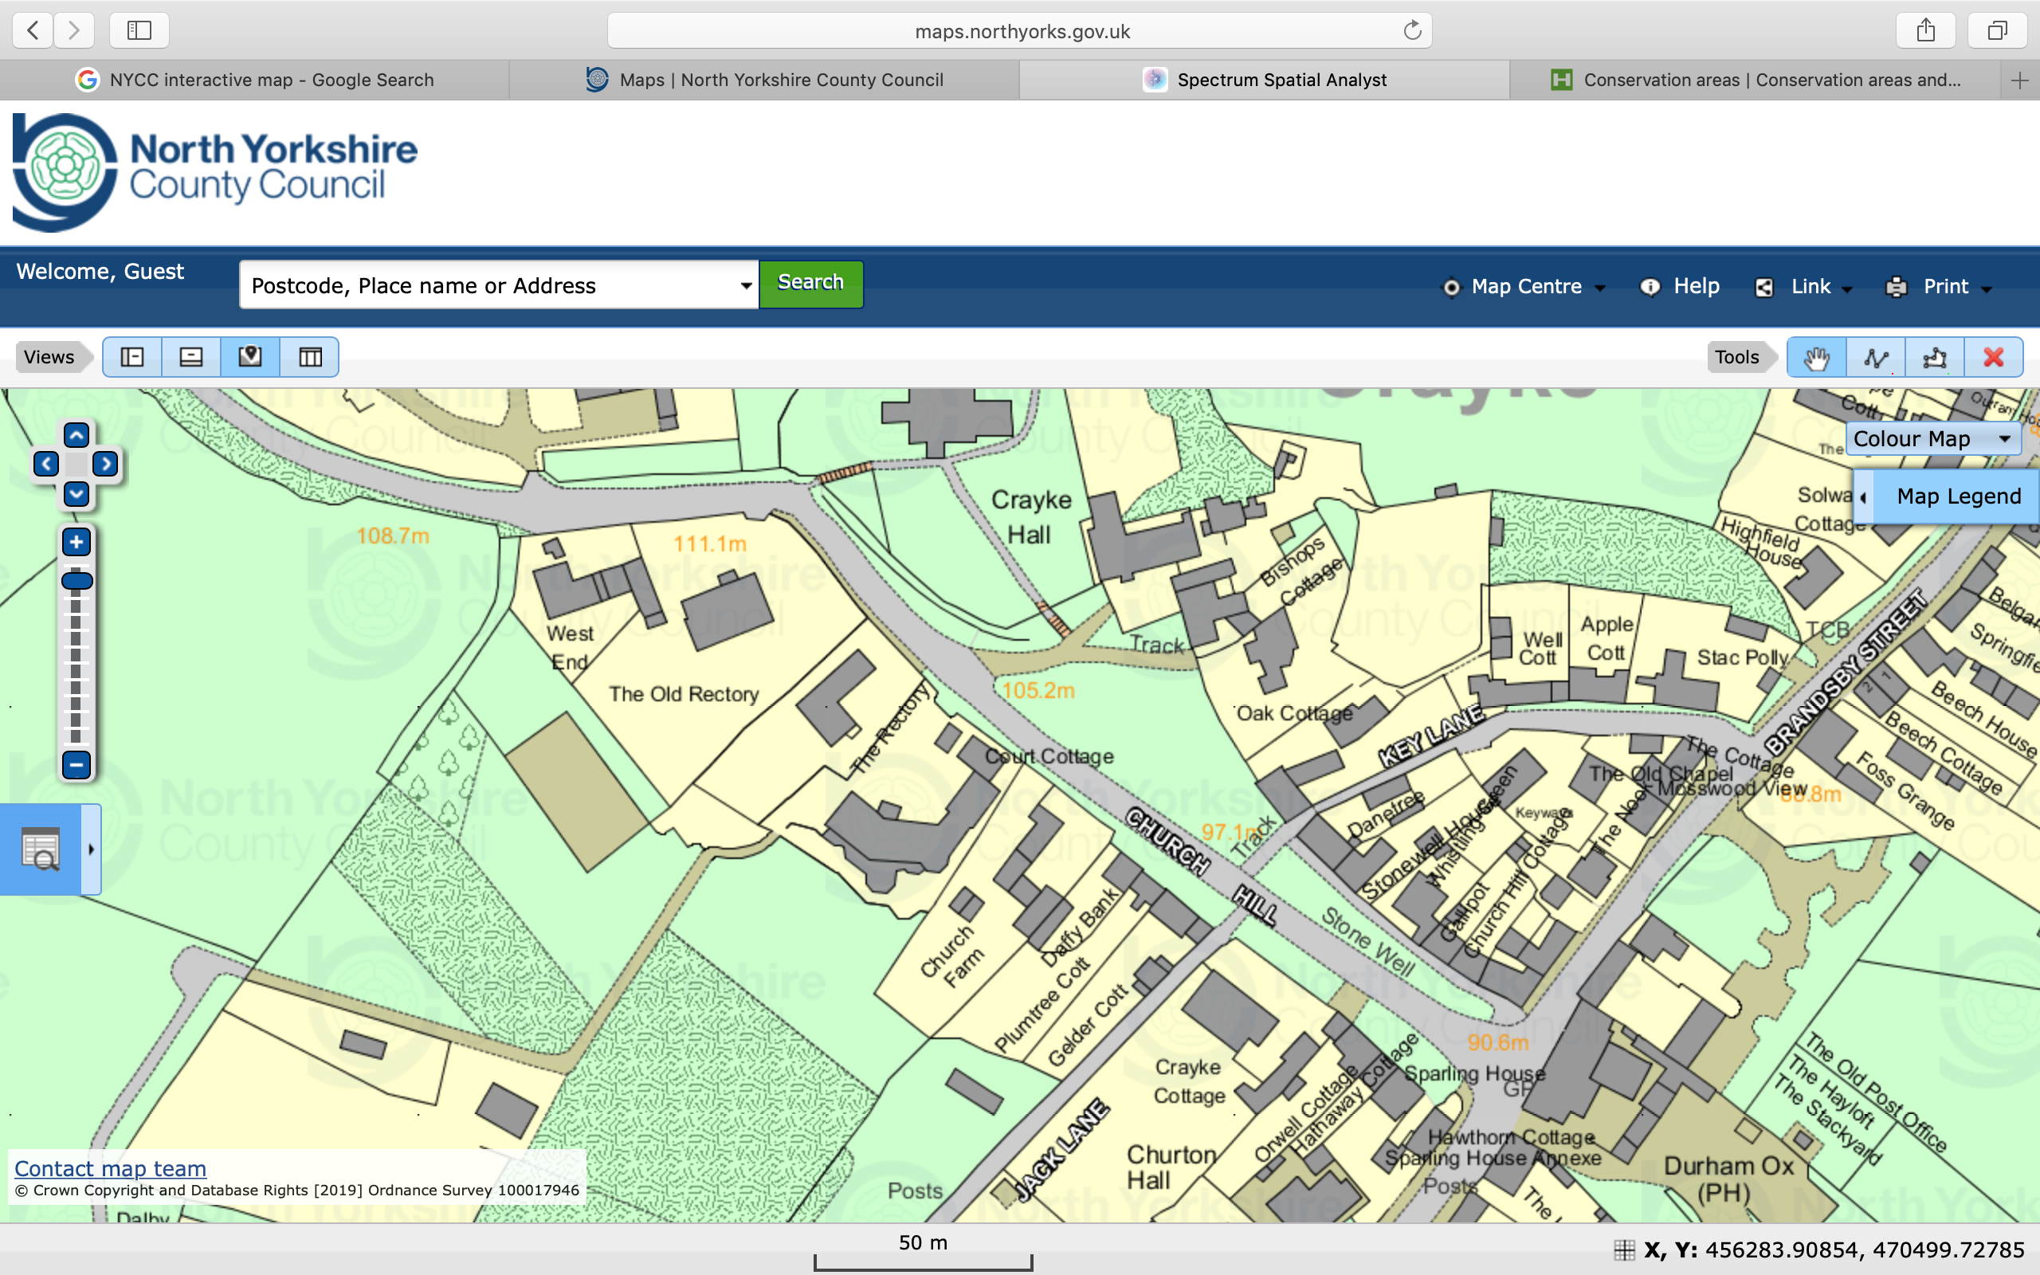Viewport: 2040px width, 1275px height.
Task: Click the zoom level slider handle
Action: click(76, 580)
